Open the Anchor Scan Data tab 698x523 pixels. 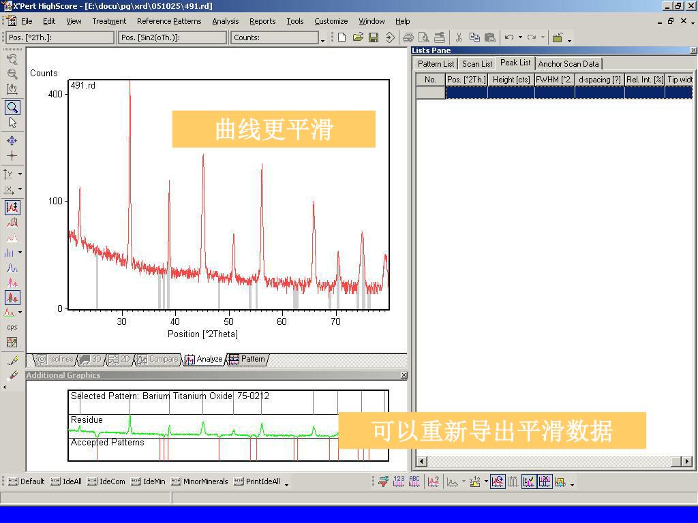click(568, 64)
